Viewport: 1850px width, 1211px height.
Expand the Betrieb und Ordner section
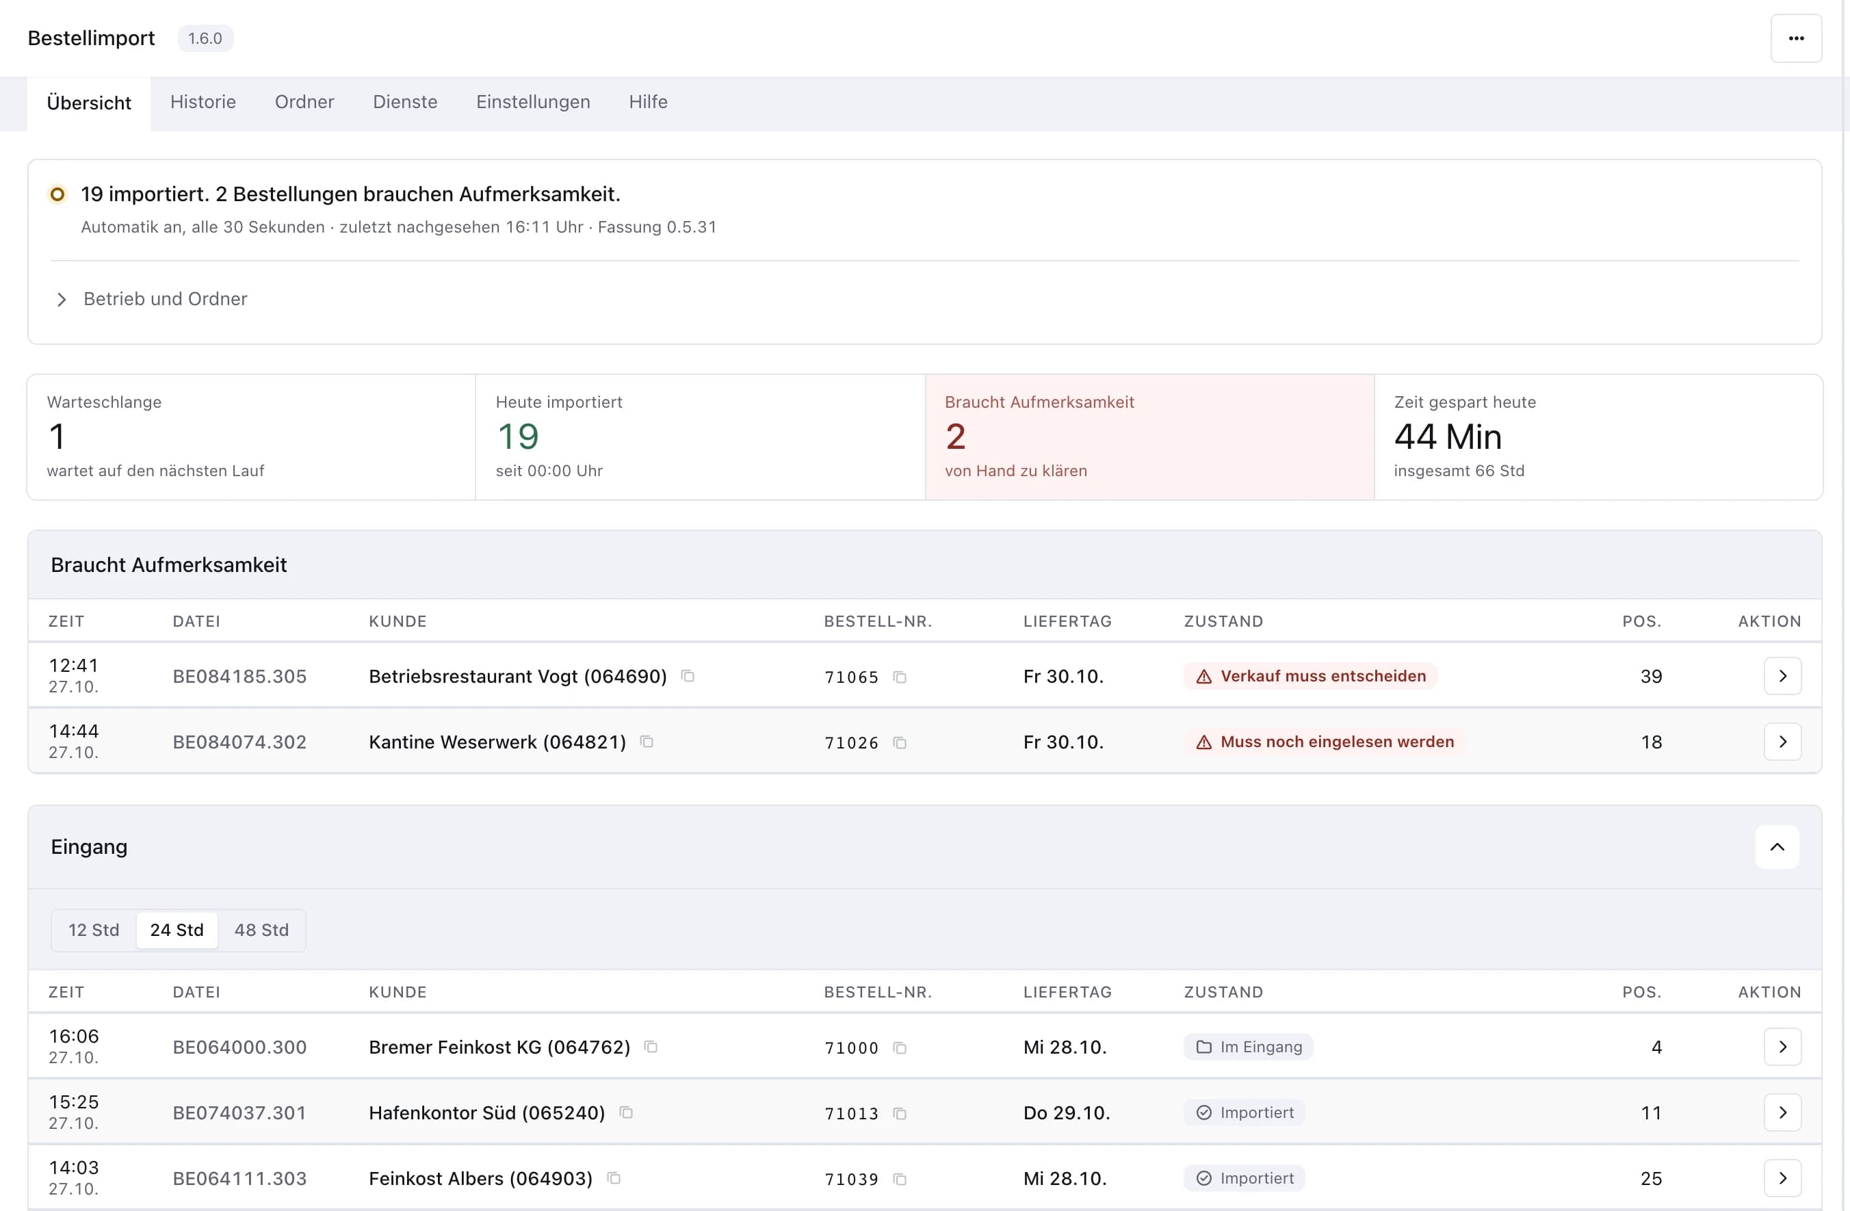click(x=152, y=298)
